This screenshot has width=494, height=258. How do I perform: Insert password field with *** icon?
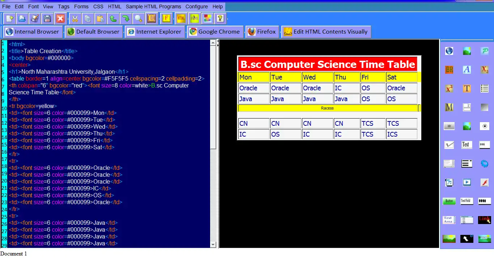click(x=485, y=145)
